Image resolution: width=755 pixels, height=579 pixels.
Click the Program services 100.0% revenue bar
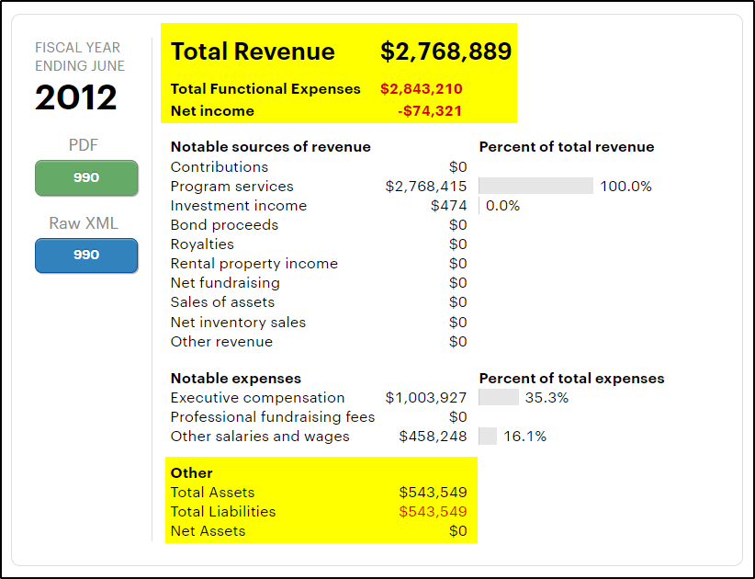coord(535,186)
